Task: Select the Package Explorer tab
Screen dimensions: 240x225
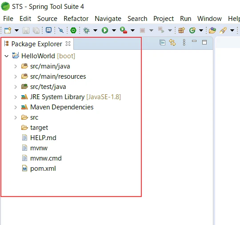Action: pos(37,44)
